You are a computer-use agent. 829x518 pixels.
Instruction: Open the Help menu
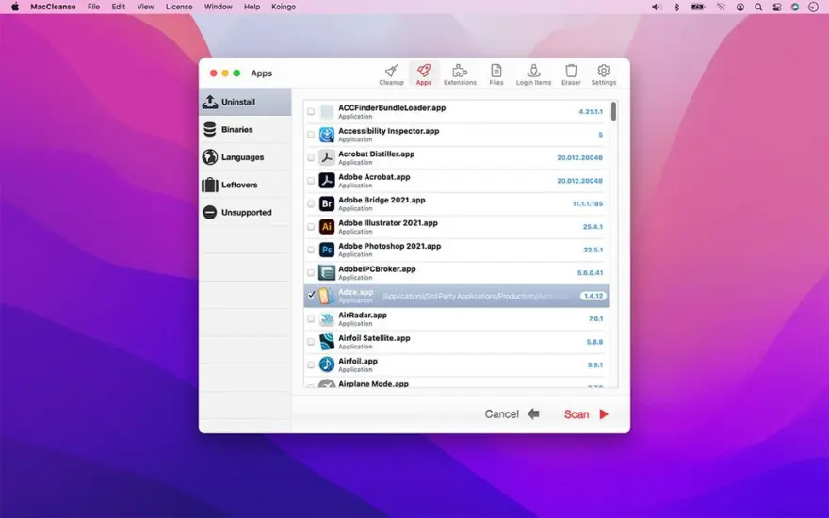pos(252,7)
